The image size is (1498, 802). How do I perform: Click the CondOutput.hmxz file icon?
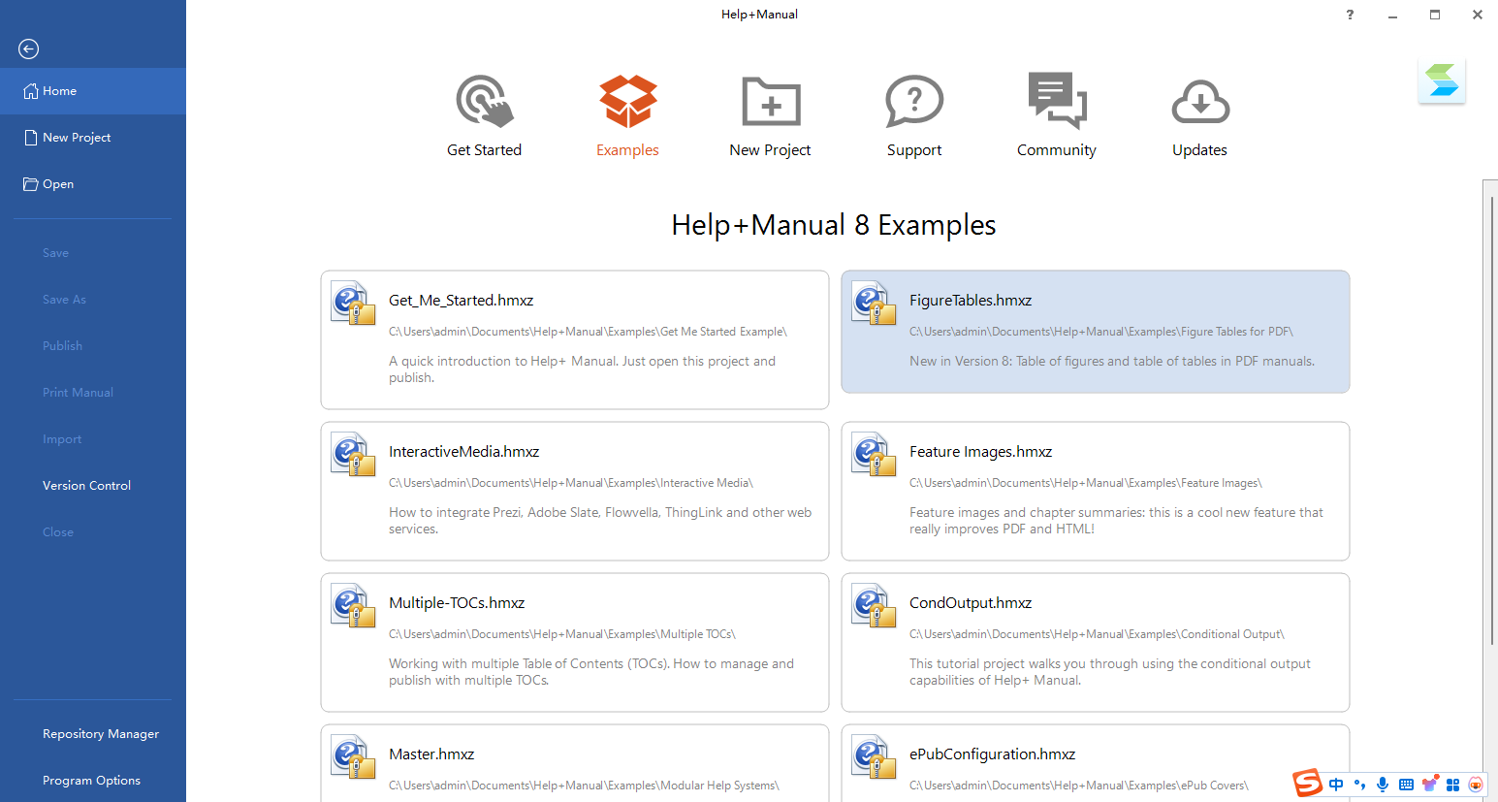(874, 605)
